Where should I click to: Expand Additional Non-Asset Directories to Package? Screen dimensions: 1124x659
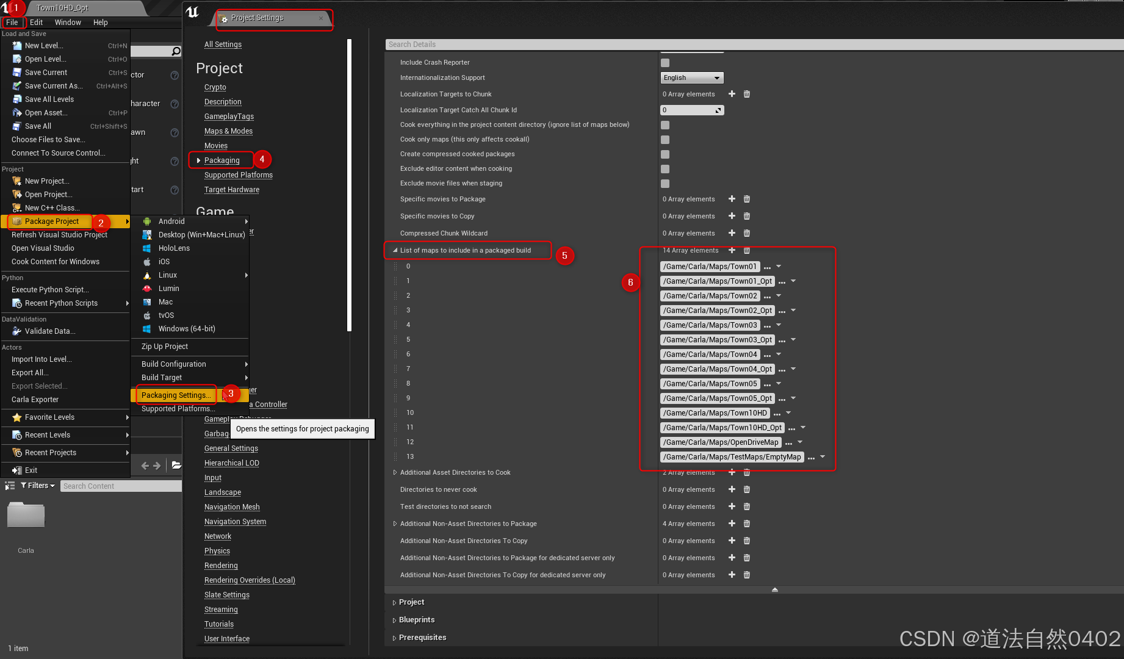pos(395,524)
